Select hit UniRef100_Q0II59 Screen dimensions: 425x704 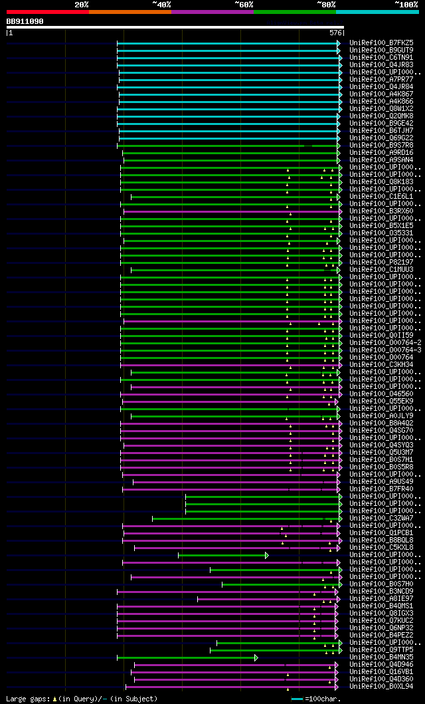[x=382, y=336]
